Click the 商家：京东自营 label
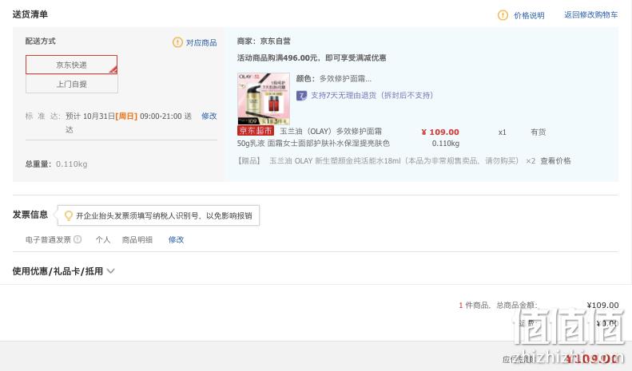 pyautogui.click(x=264, y=41)
